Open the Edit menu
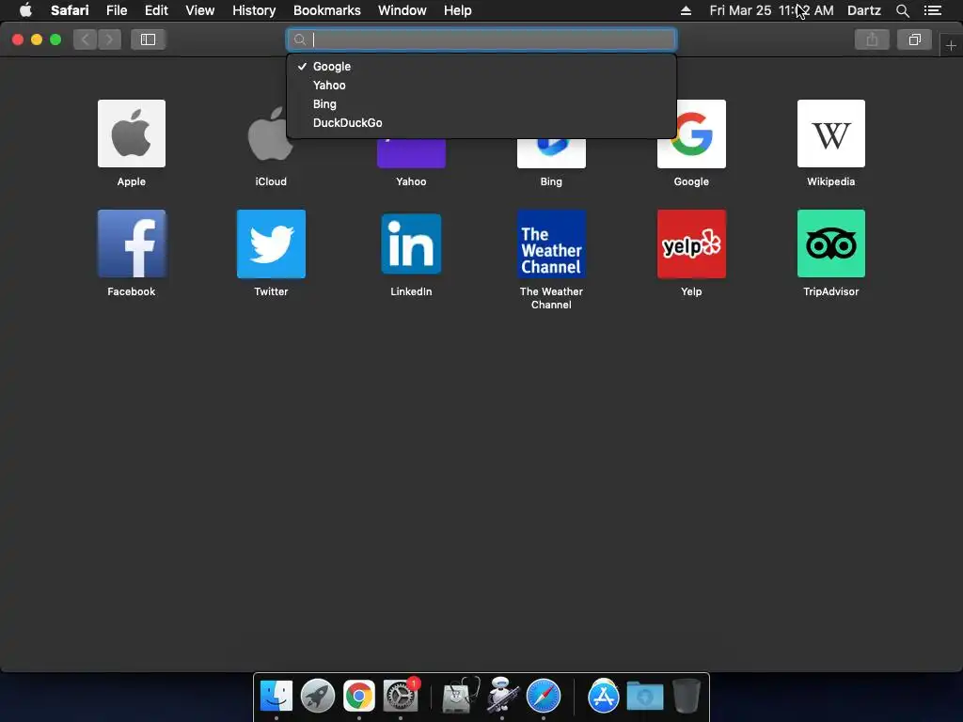963x722 pixels. [x=156, y=10]
